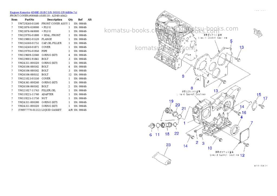
Task: Click the engine block illustration
Action: pyautogui.click(x=175, y=40)
